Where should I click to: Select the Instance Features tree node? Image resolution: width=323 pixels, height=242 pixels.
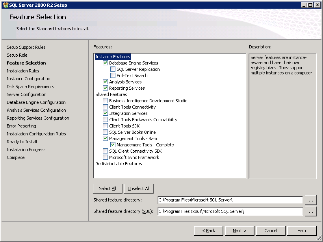coord(113,57)
